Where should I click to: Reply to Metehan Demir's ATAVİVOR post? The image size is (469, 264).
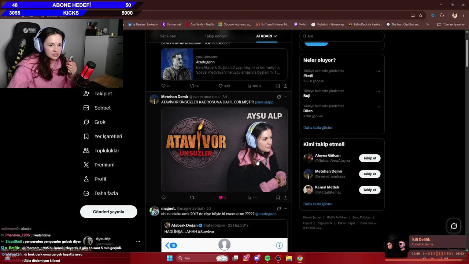(x=163, y=198)
